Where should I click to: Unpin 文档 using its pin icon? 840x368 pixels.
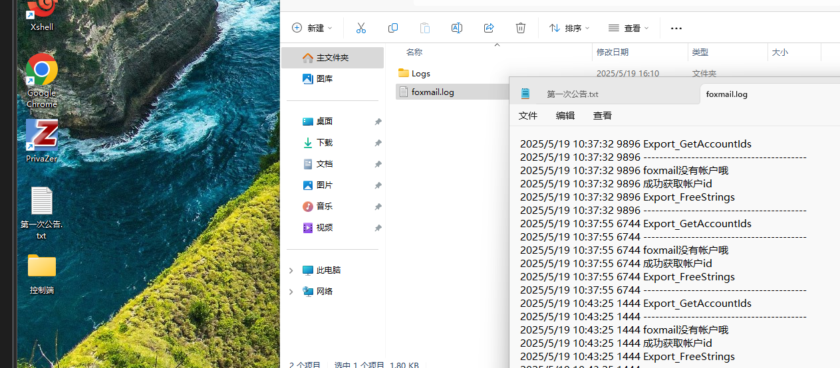coord(378,165)
